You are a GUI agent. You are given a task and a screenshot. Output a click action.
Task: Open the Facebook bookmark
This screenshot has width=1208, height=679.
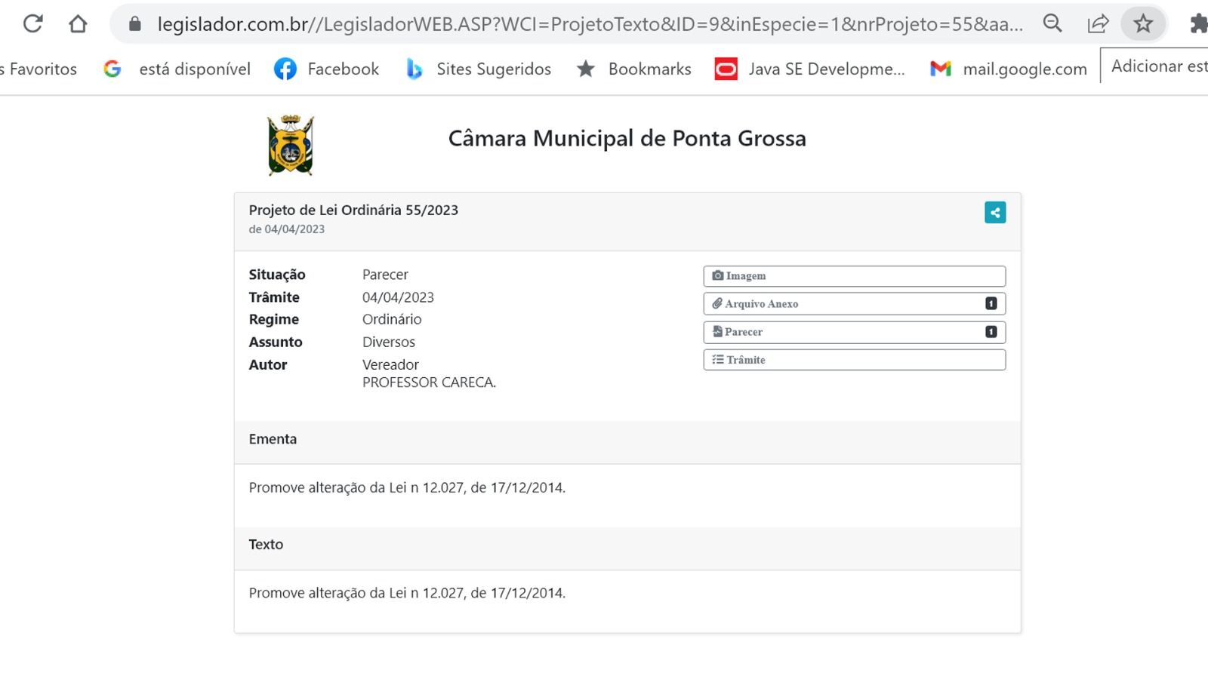tap(327, 69)
